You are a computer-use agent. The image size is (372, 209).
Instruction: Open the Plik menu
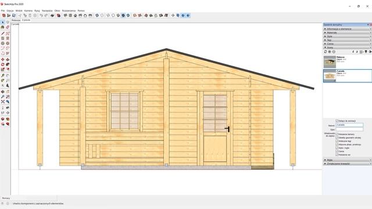tap(2, 10)
